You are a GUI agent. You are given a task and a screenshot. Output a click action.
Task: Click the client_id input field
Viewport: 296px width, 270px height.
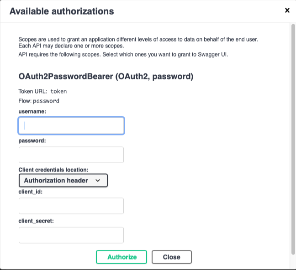tap(71, 206)
